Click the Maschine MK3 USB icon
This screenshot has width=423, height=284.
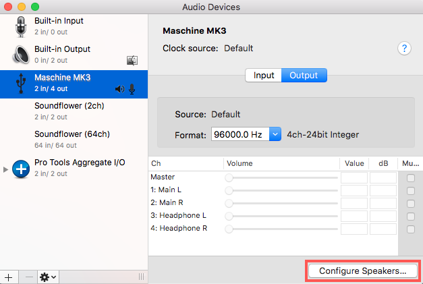pyautogui.click(x=21, y=84)
